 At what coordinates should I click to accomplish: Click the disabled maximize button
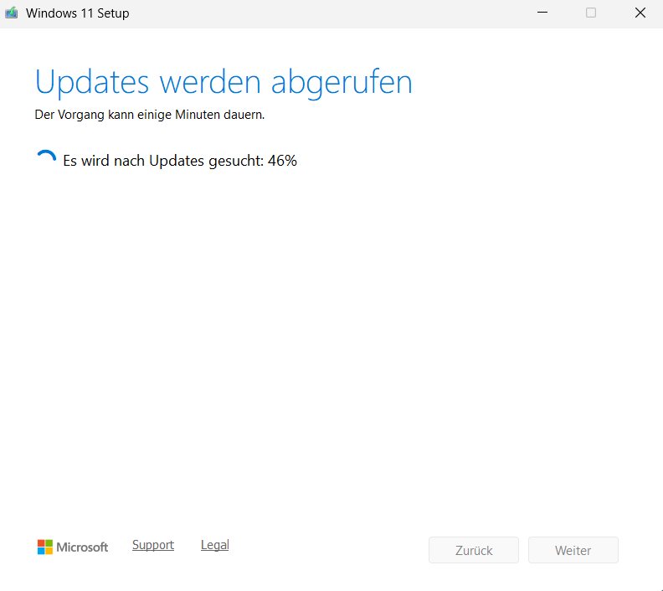591,13
